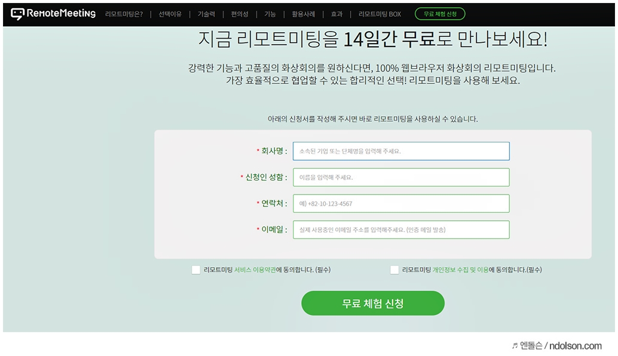Click the RemoteMeeting logo
The image size is (618, 356).
(x=53, y=14)
